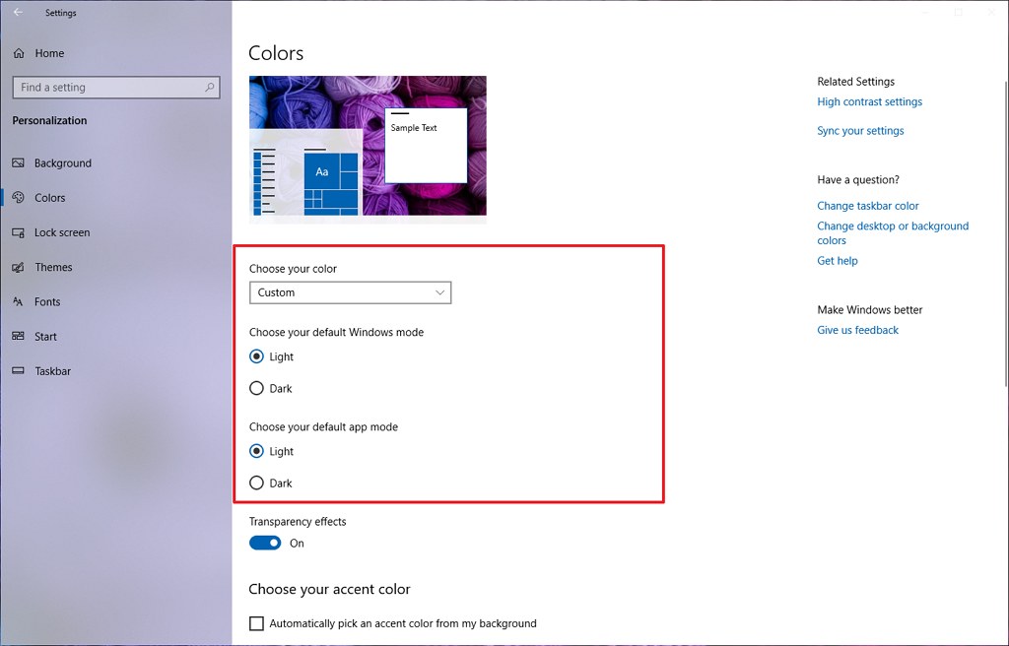Select Dark for default Windows mode

pyautogui.click(x=257, y=388)
